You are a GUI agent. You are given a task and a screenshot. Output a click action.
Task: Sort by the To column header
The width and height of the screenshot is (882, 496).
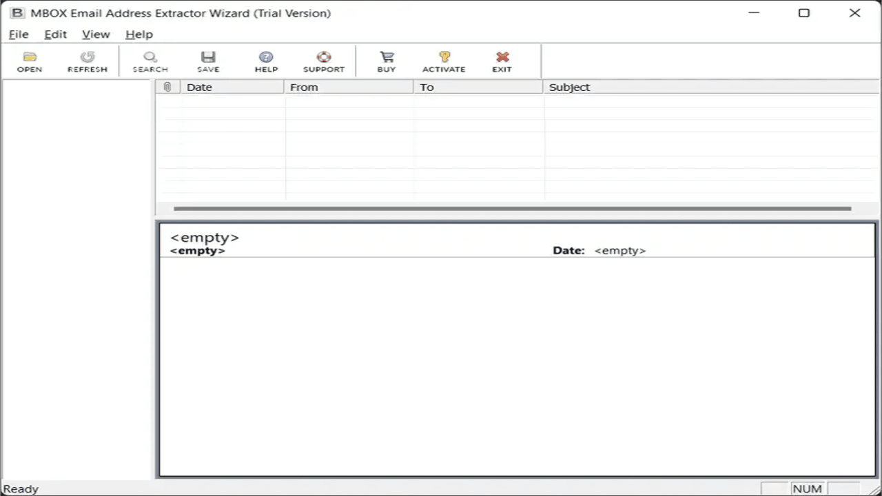[478, 87]
